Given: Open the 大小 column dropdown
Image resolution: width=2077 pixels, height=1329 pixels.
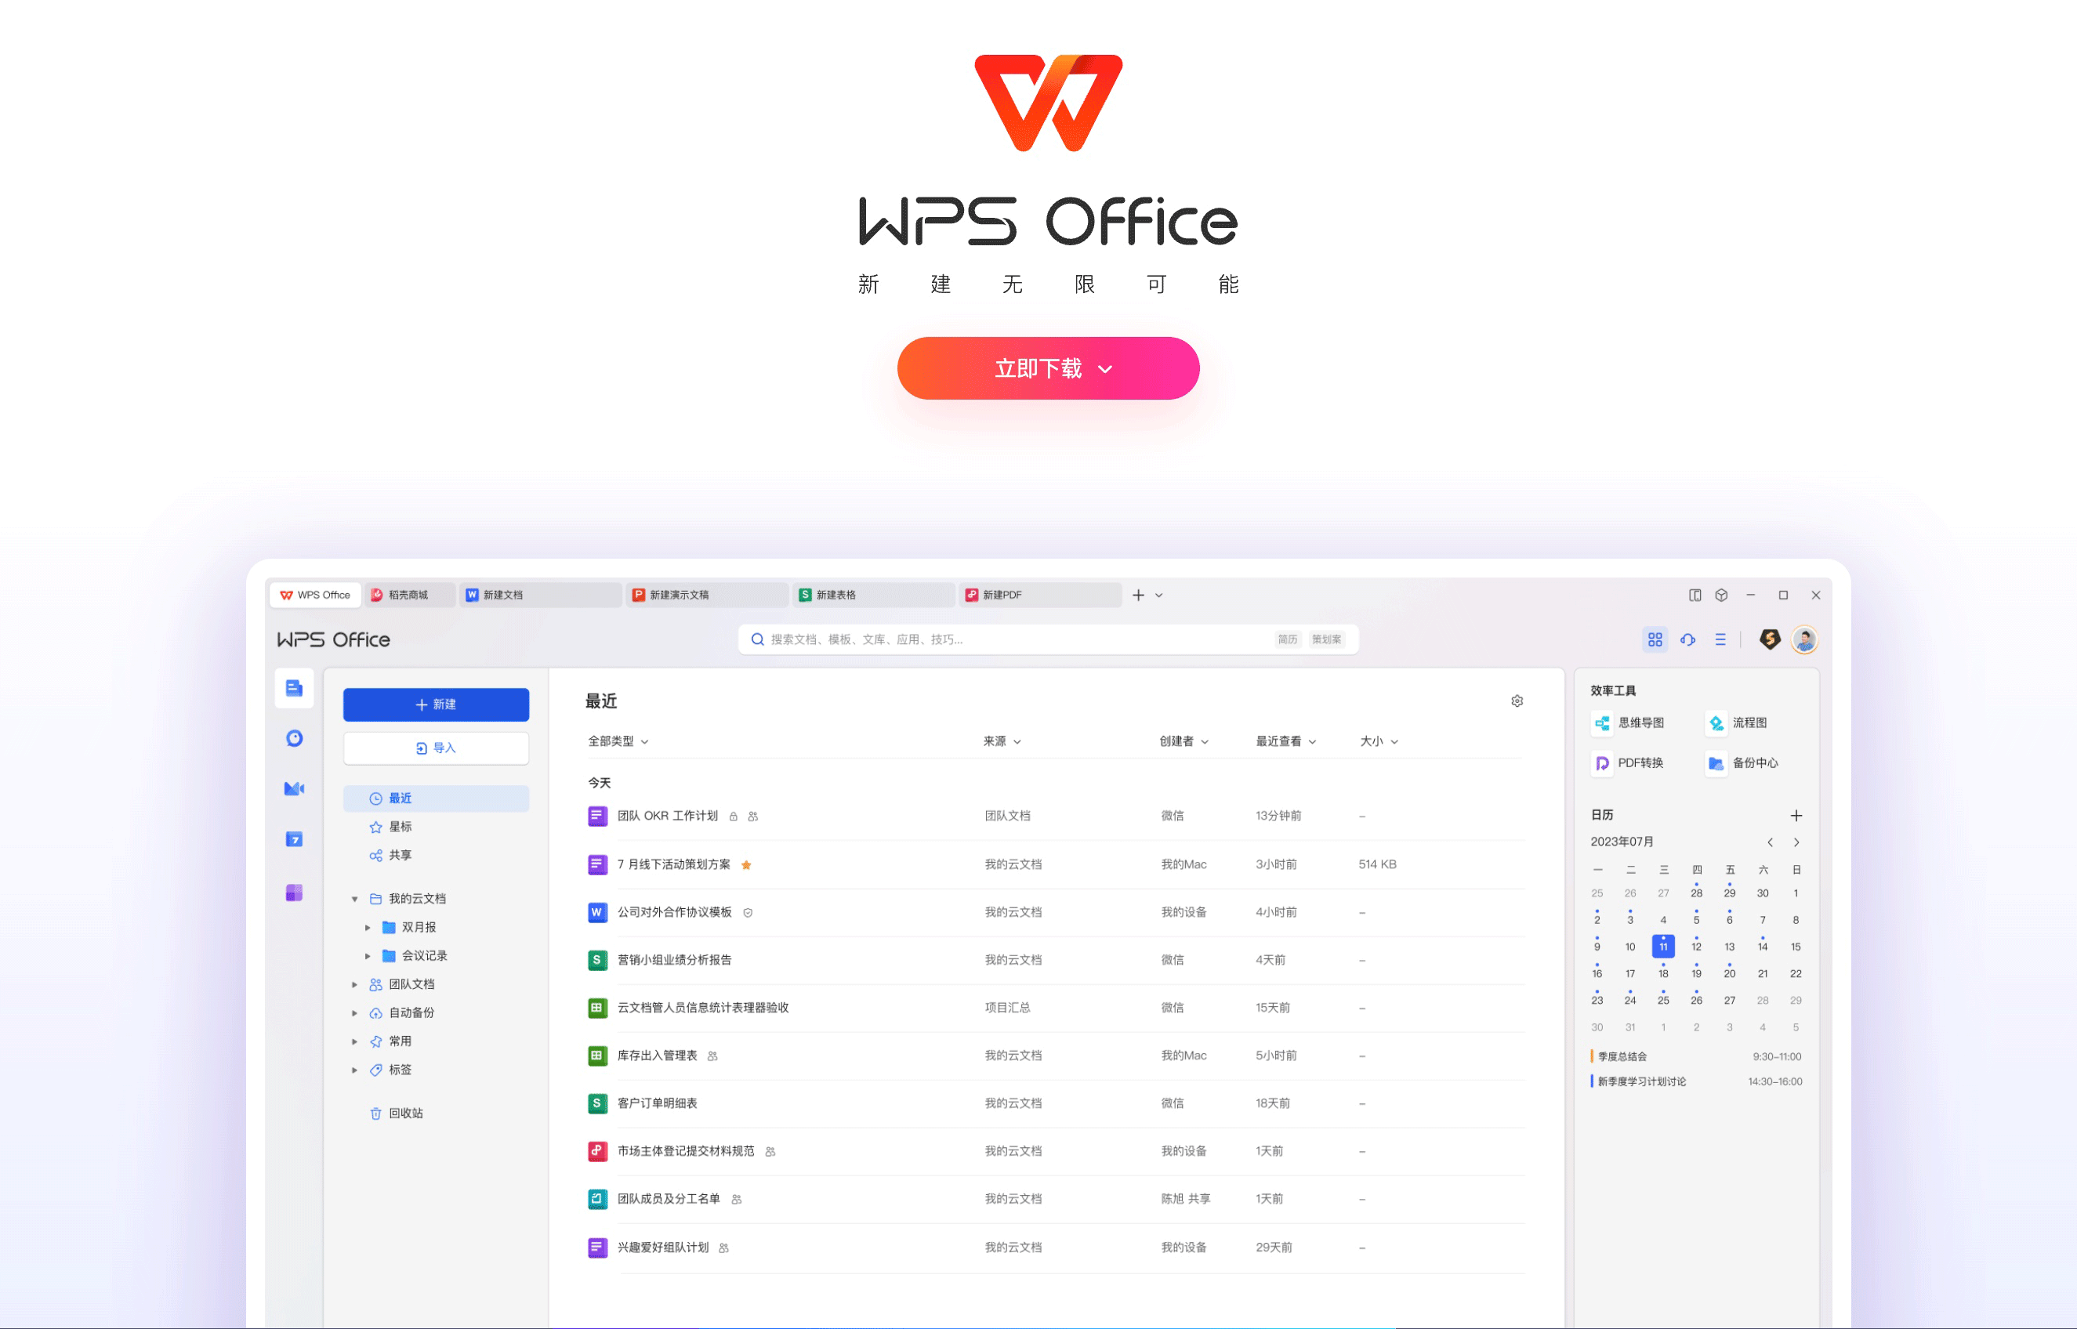Looking at the screenshot, I should click(1379, 742).
